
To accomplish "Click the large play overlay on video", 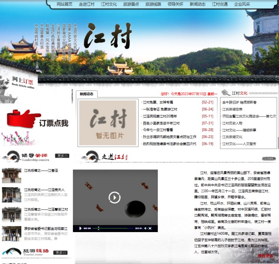I will tap(115, 197).
